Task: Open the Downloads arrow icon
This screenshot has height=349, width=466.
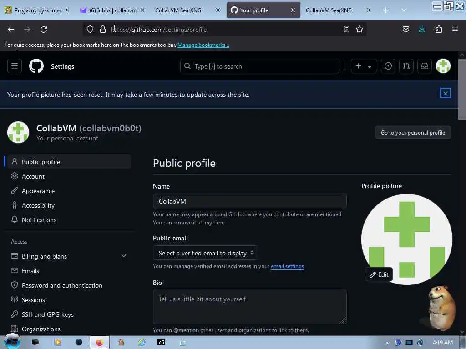Action: click(x=422, y=29)
